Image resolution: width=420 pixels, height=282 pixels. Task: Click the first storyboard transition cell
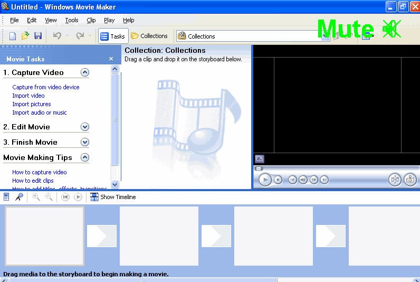(x=102, y=236)
